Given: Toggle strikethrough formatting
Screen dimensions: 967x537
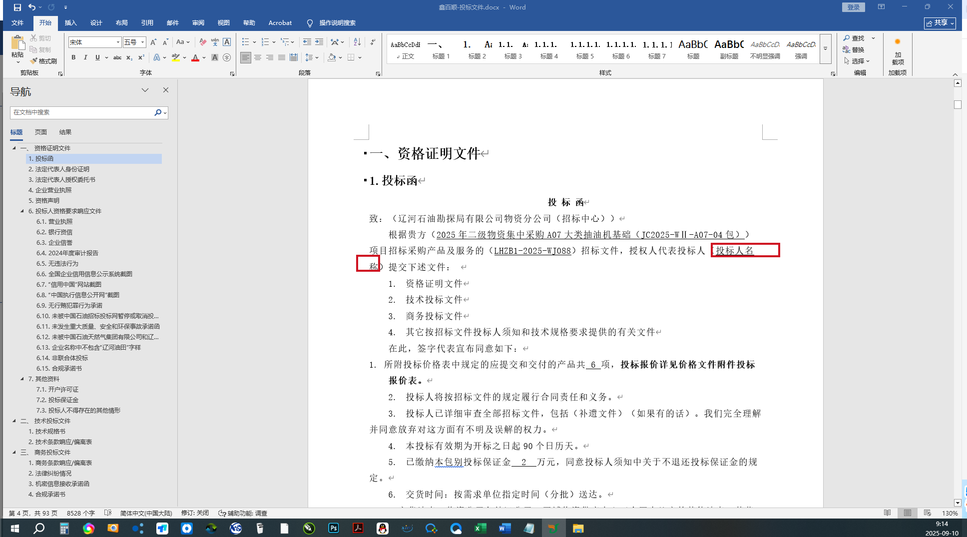Looking at the screenshot, I should [117, 57].
